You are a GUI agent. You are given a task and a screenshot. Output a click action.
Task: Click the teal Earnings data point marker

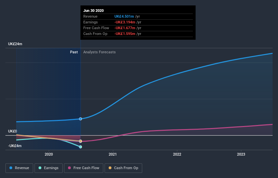pyautogui.click(x=81, y=147)
